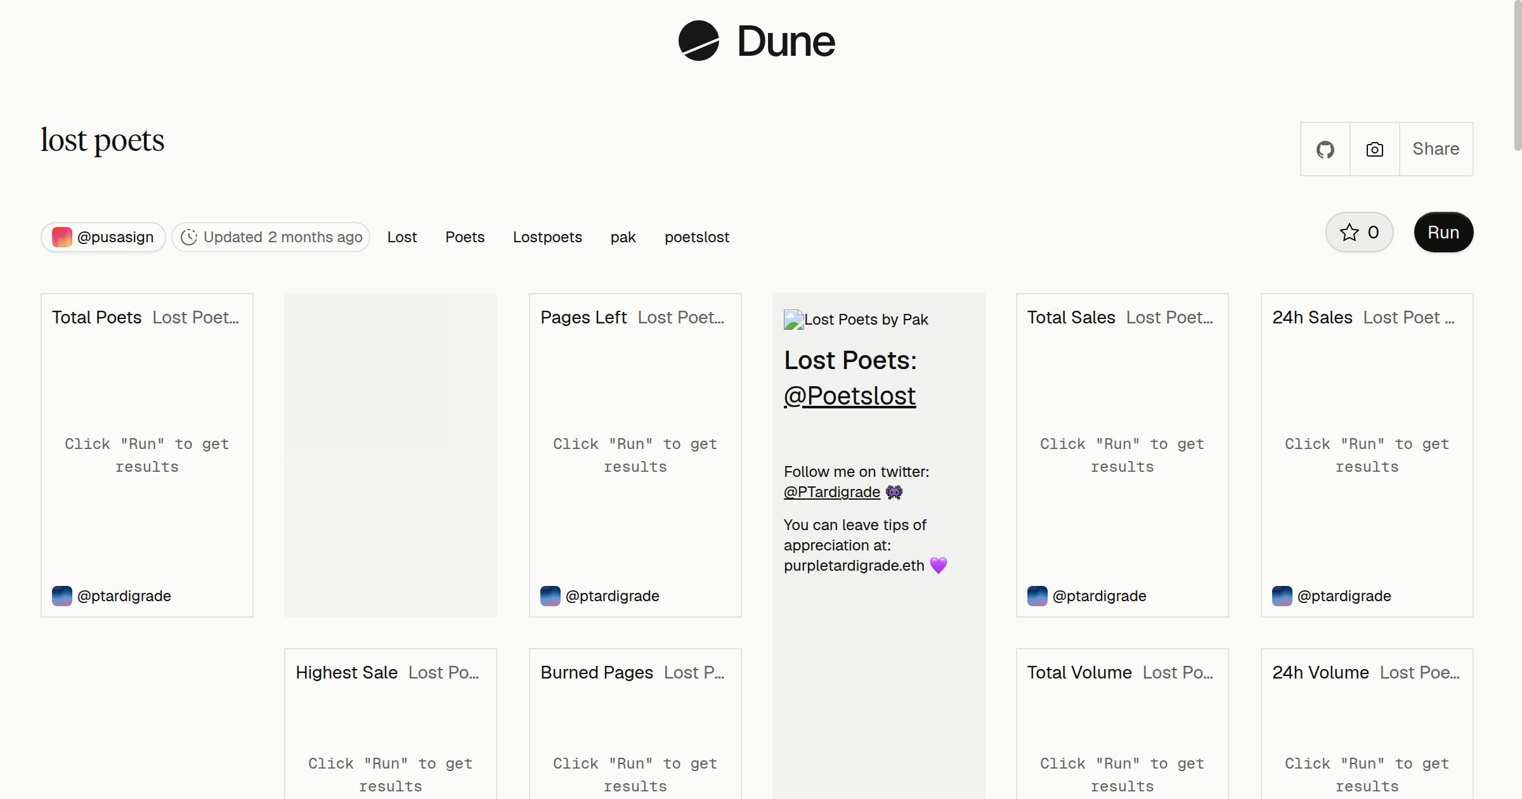
Task: Click @ptardigrade name in 24h Sales card
Action: [1344, 596]
